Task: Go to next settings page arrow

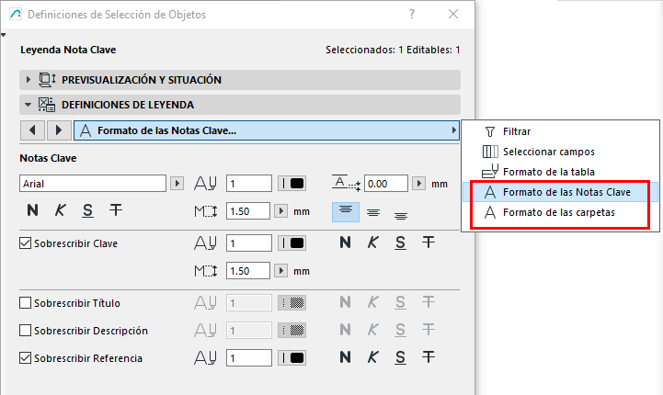Action: 58,130
